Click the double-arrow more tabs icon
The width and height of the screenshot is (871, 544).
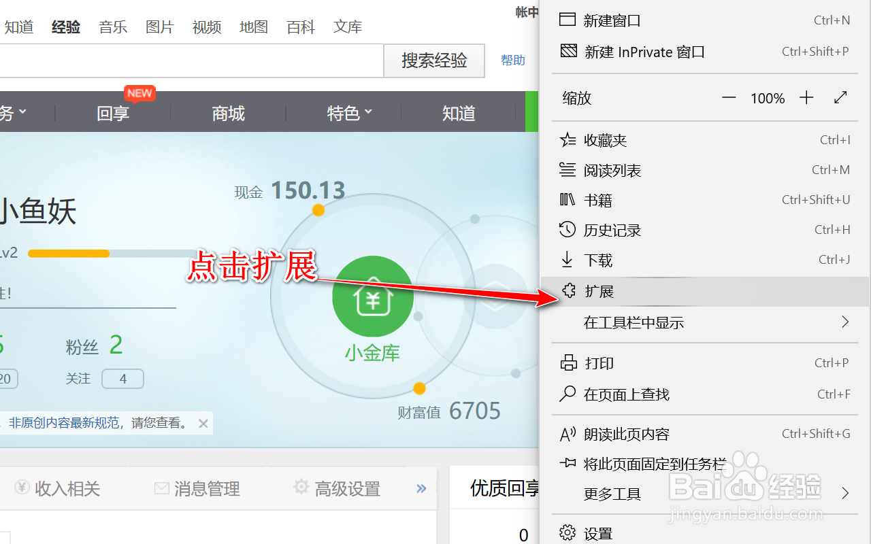click(421, 488)
